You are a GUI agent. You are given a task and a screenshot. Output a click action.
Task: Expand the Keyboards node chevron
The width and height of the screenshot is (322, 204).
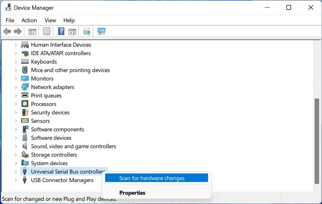[16, 62]
